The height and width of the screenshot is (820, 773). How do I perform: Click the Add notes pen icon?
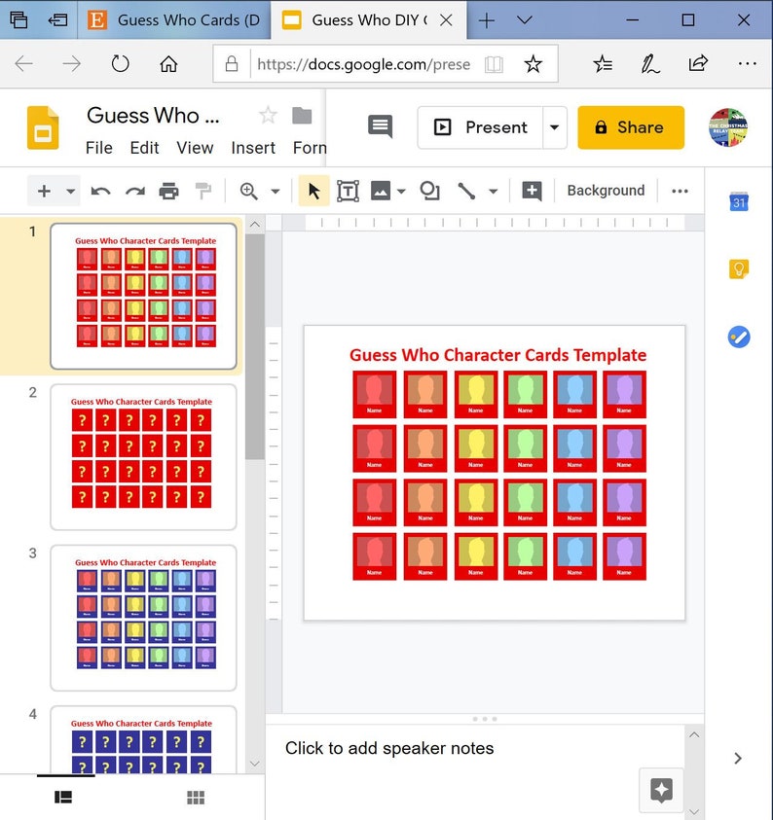(650, 64)
